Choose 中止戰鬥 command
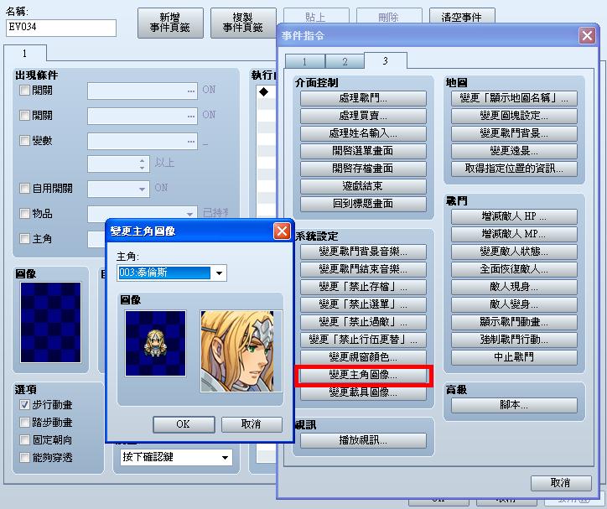This screenshot has height=509, width=607. (514, 357)
